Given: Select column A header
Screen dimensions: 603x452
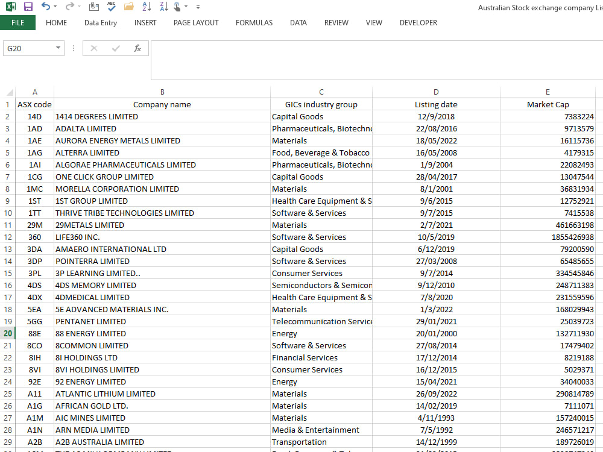Looking at the screenshot, I should click(34, 92).
